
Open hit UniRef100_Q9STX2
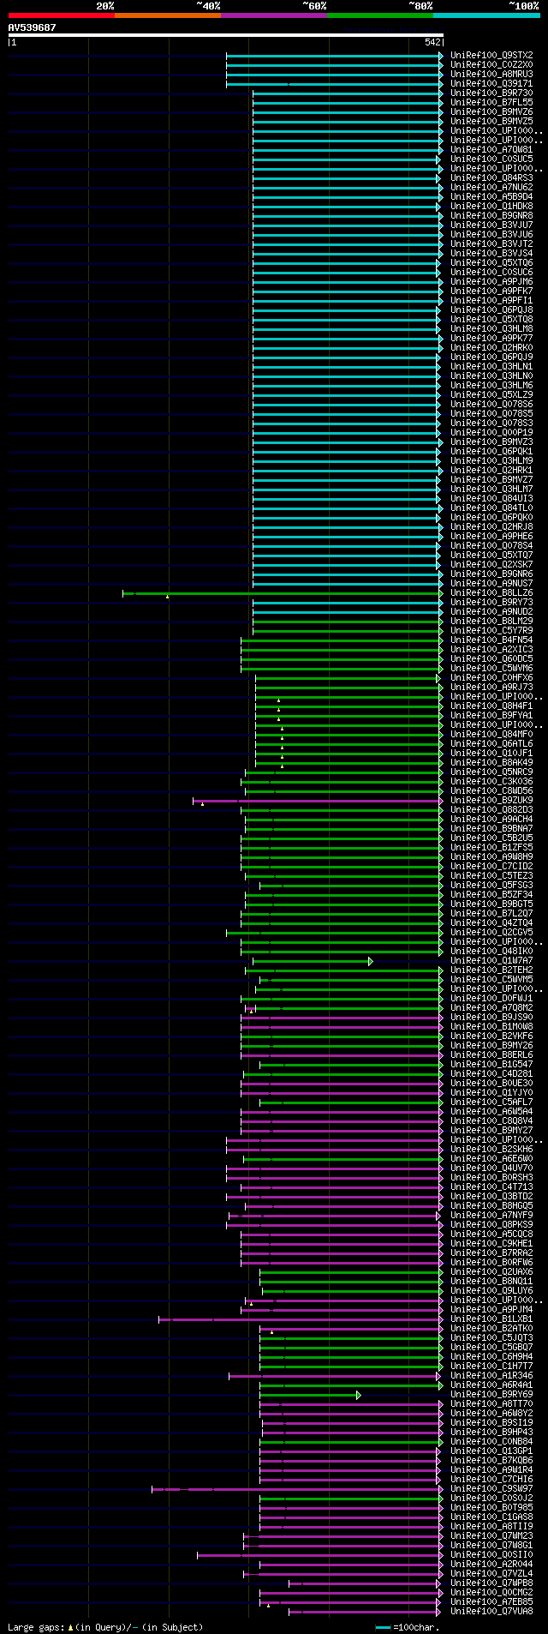pos(491,56)
